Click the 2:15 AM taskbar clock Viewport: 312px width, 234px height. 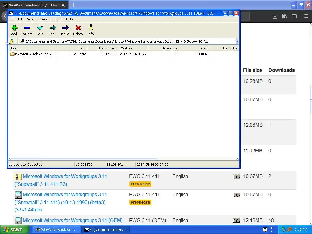tap(301, 229)
